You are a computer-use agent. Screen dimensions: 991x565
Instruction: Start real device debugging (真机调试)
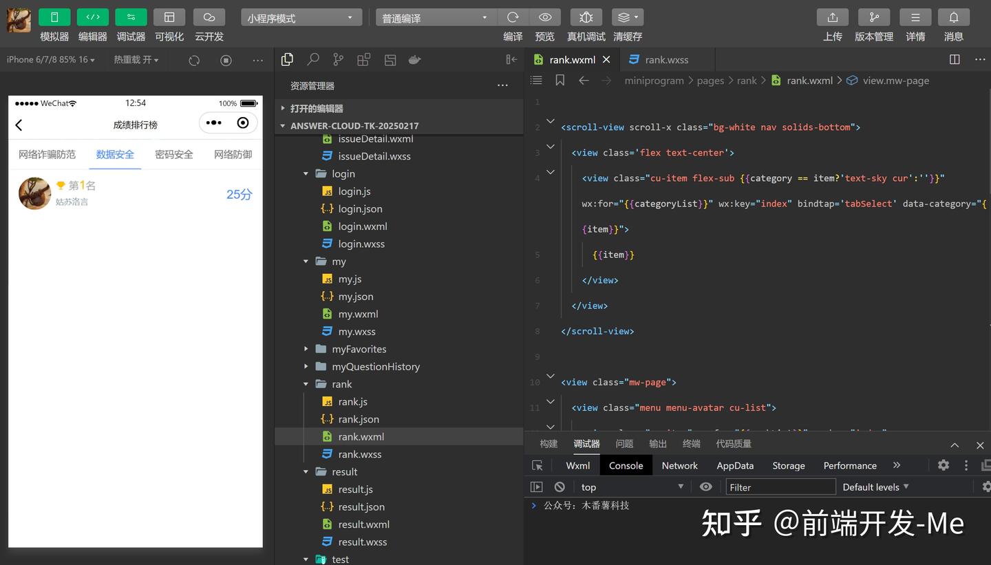[586, 17]
